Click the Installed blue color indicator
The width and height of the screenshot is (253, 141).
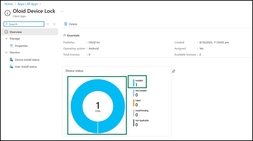pyautogui.click(x=134, y=83)
